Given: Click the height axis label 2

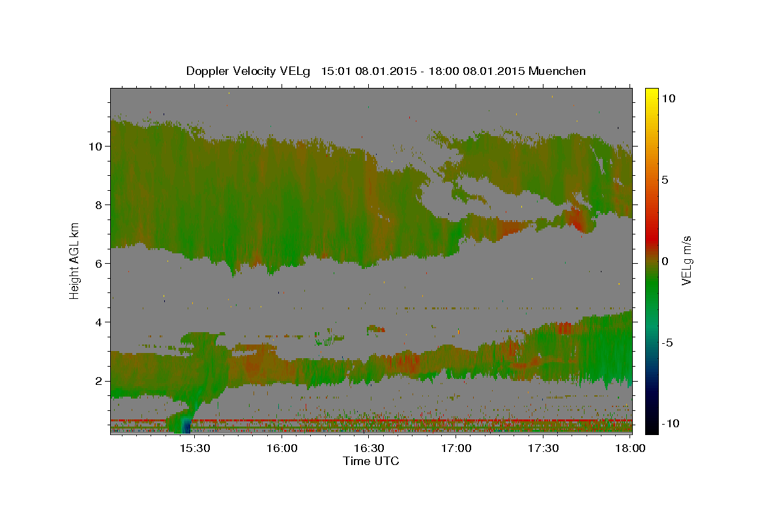Looking at the screenshot, I should [98, 380].
